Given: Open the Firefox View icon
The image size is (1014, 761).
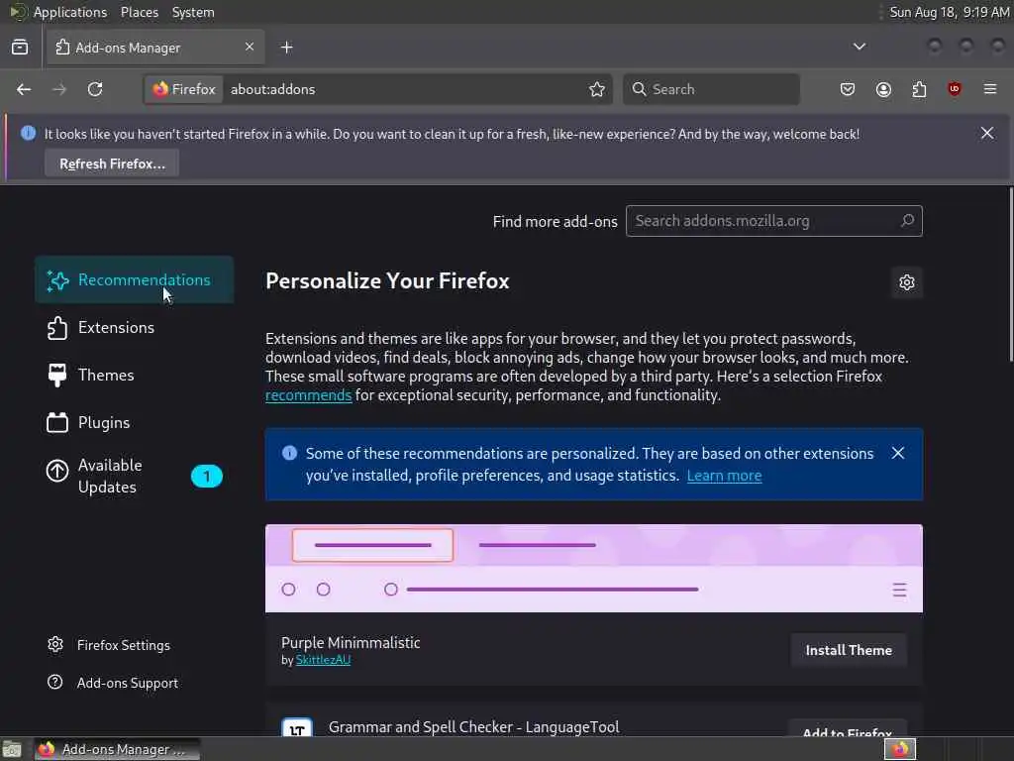Looking at the screenshot, I should pyautogui.click(x=20, y=48).
